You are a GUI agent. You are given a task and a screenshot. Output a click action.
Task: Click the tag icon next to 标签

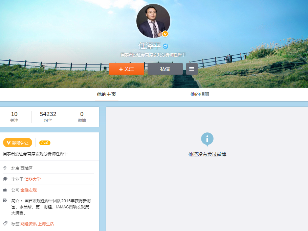(5, 223)
